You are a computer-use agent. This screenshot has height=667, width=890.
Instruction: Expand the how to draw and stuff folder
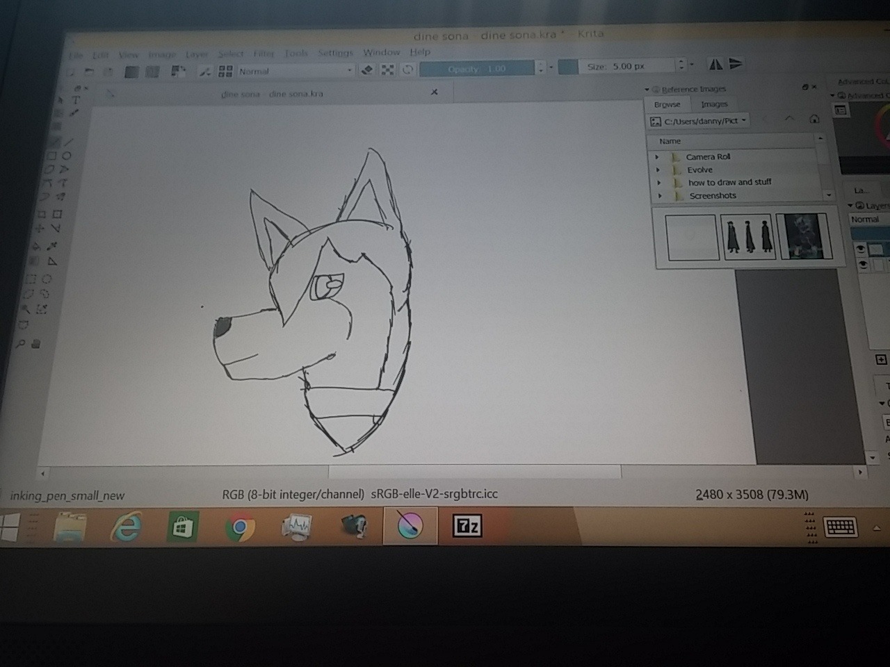click(x=659, y=183)
